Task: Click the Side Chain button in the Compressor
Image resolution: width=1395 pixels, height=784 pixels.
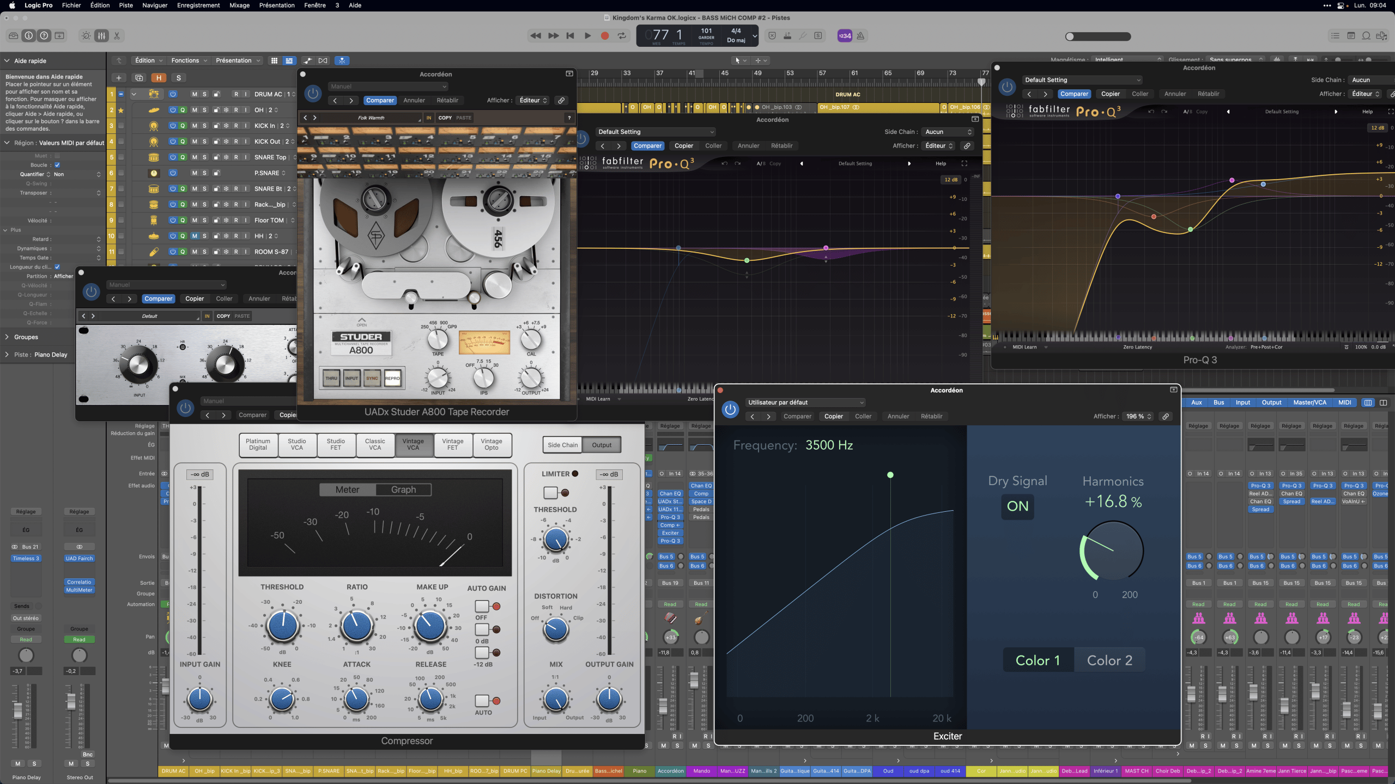Action: (x=562, y=445)
